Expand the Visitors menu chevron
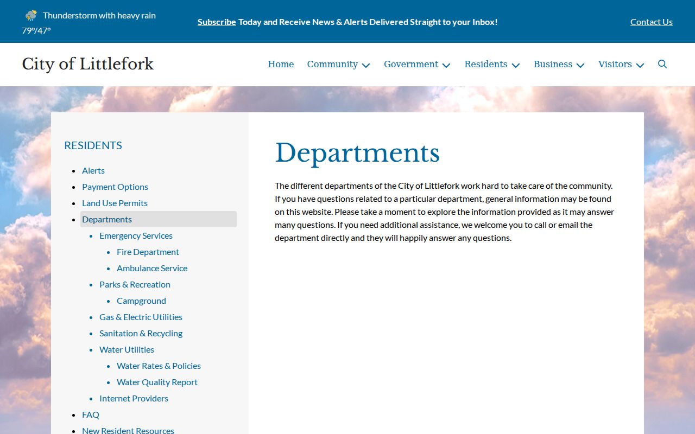The height and width of the screenshot is (434, 695). [x=640, y=65]
